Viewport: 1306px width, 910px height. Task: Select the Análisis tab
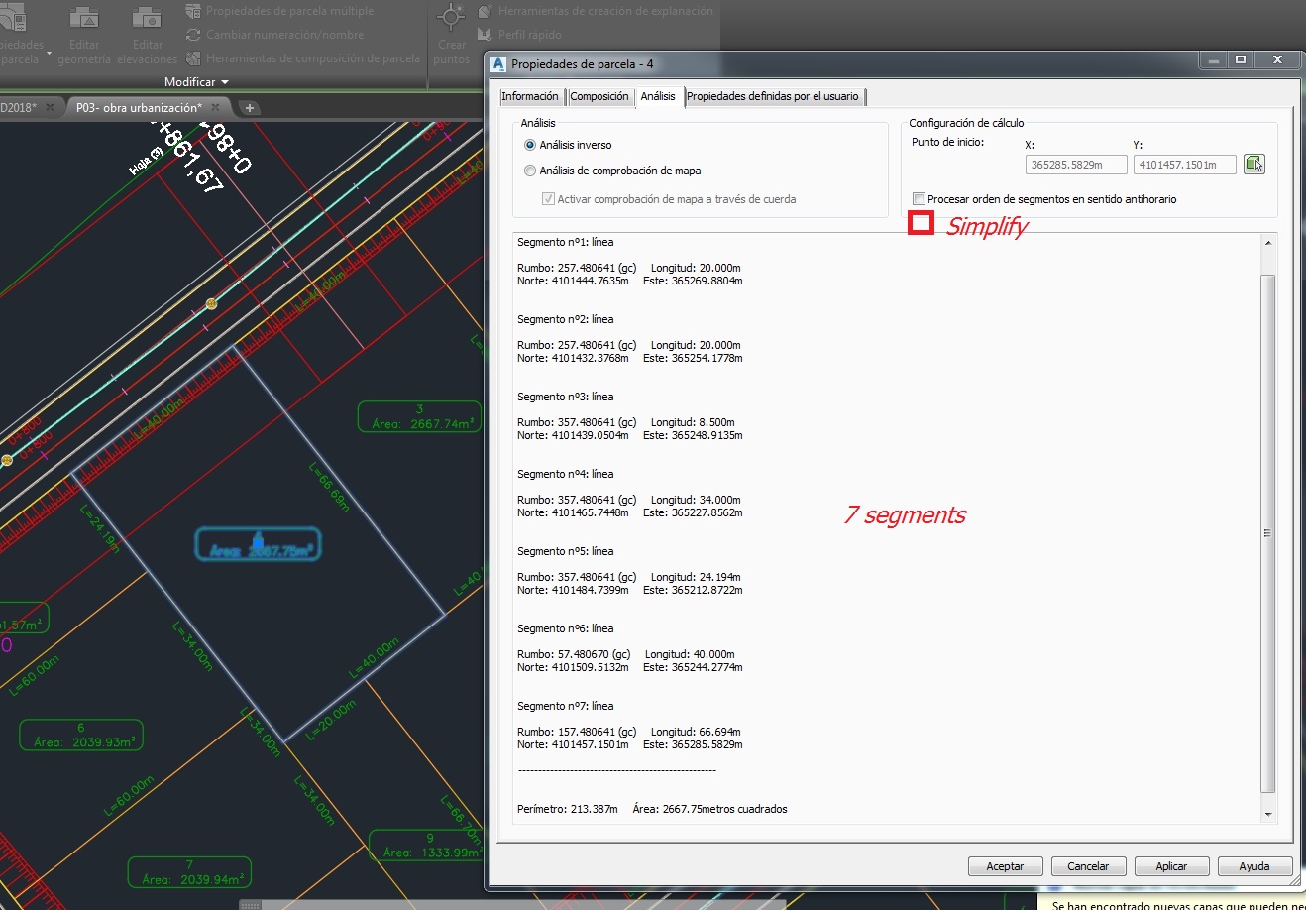(x=658, y=96)
